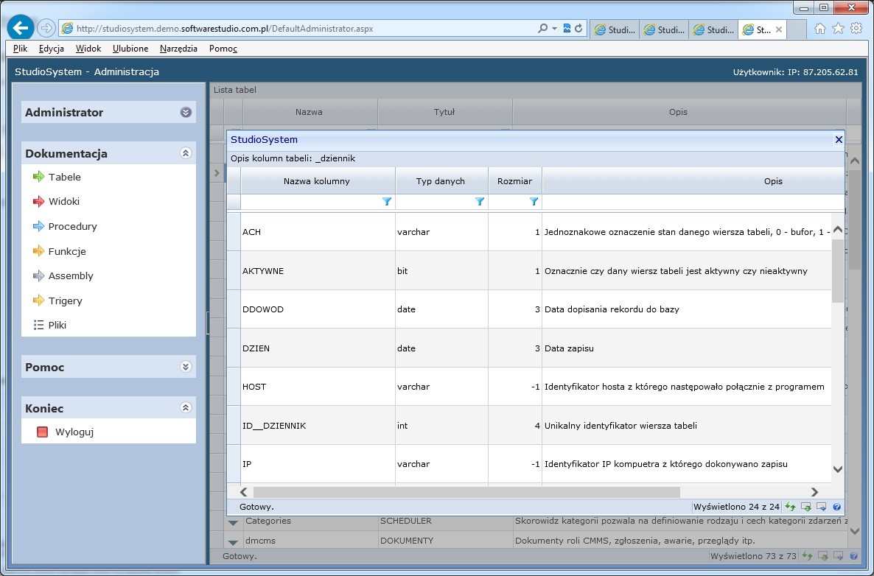Viewport: 874px width, 576px height.
Task: Select the DDOWOD cell
Action: coord(318,309)
